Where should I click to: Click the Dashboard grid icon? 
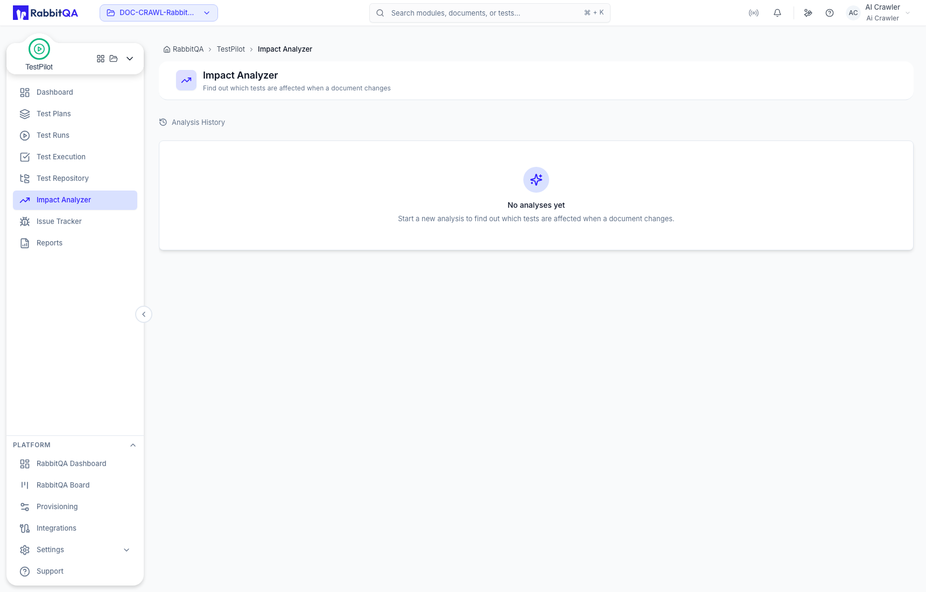25,93
